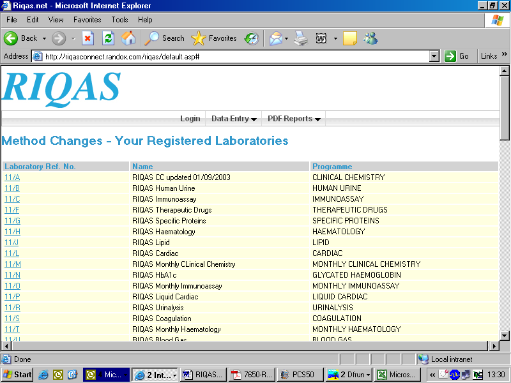The width and height of the screenshot is (511, 383).
Task: Open the Mail dropdown arrow
Action: point(286,38)
